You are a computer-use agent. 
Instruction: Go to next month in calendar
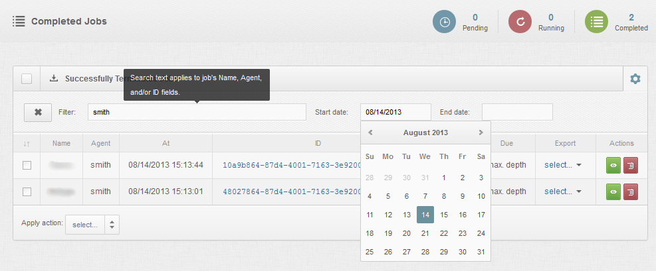tap(481, 133)
